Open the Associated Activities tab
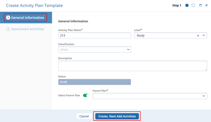Screen dimensions: 211x122 click(x=27, y=29)
